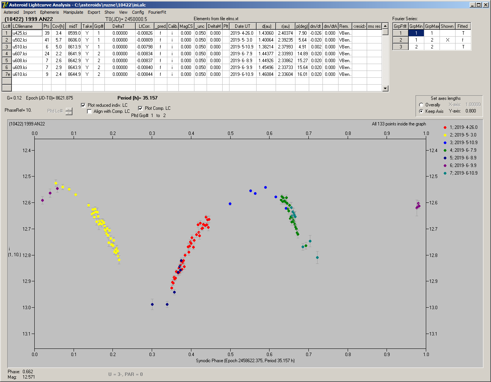Click the p(deg) cell 16.01
Viewport: 491px width, 382px height.
click(x=302, y=74)
